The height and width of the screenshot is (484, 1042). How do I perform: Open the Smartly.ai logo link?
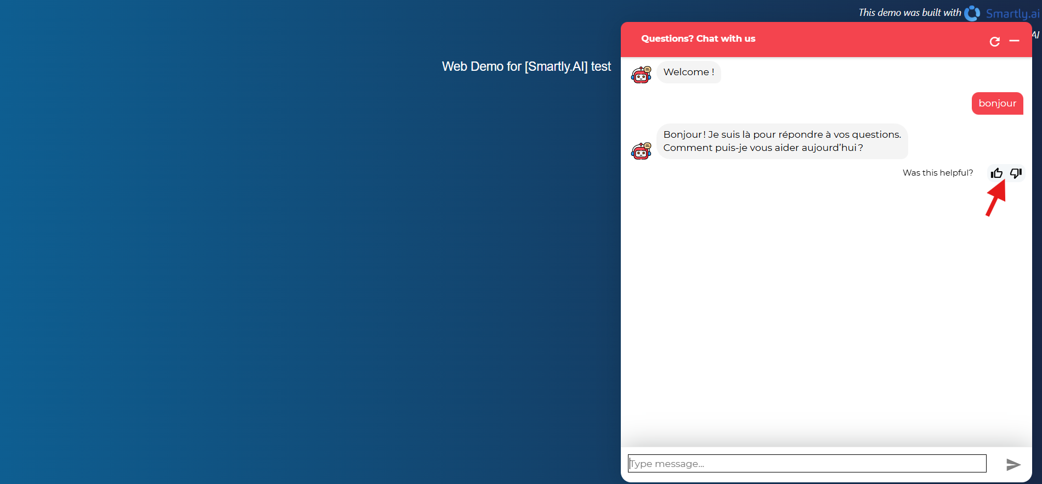[x=1001, y=13]
